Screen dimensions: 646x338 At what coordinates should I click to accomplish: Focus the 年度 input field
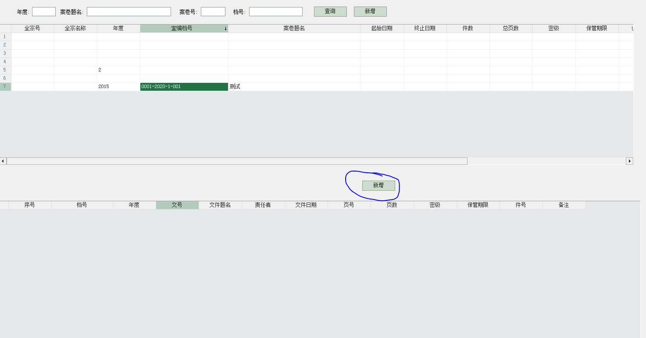point(44,11)
